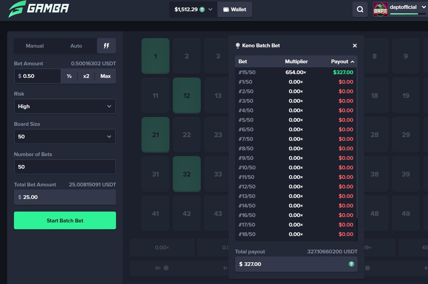
Task: Switch to the Manual tab
Action: pyautogui.click(x=35, y=46)
